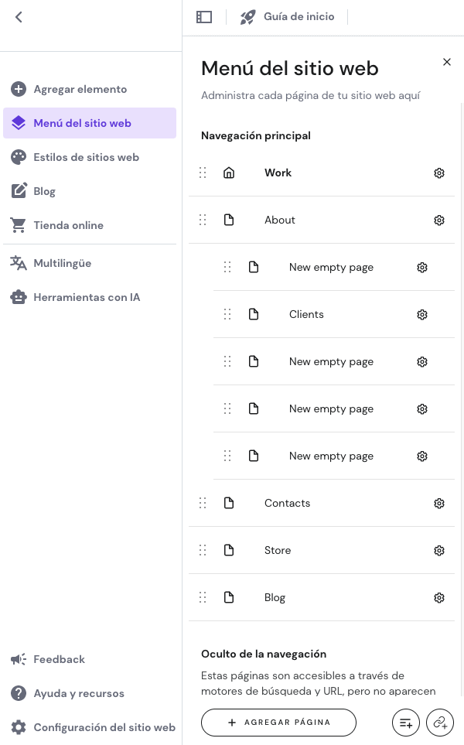Click the drag handle beside About page

(203, 220)
